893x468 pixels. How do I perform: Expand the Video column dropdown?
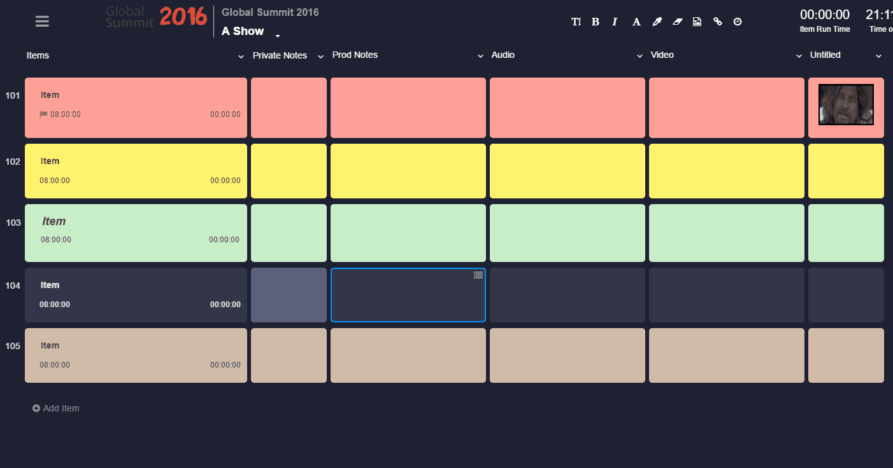point(798,56)
